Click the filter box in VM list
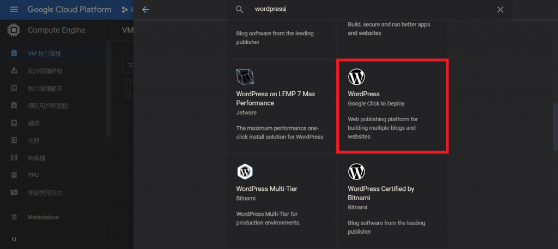The width and height of the screenshot is (558, 249). click(128, 65)
